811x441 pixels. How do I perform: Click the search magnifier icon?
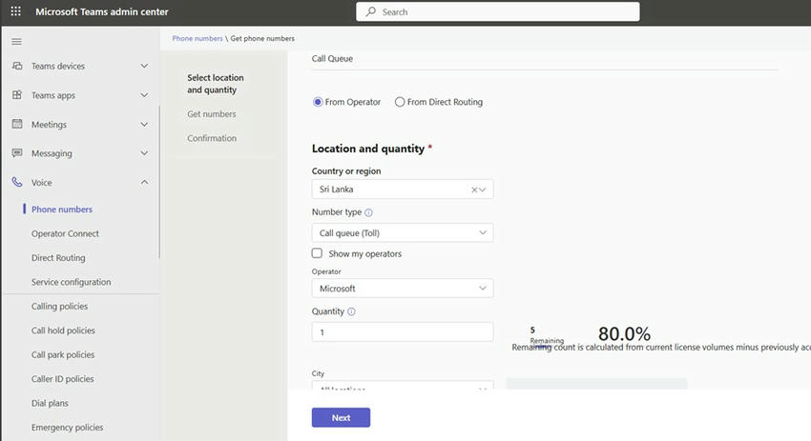(x=371, y=11)
